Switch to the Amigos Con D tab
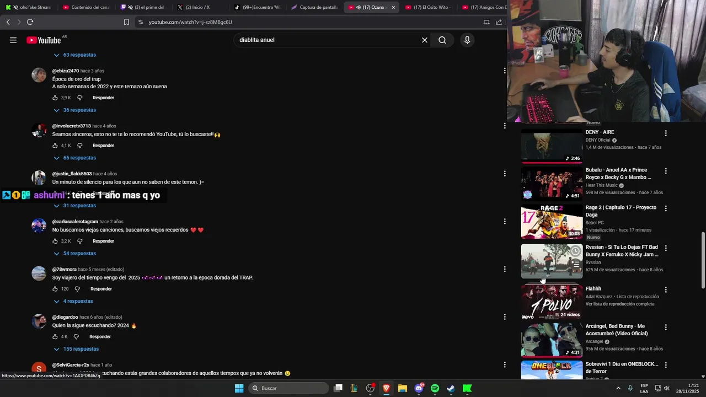Screen dimensions: 706x397 pos(484,7)
